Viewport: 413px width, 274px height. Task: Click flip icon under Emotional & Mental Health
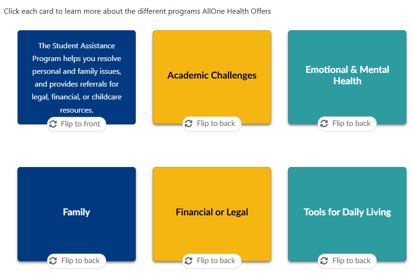(x=324, y=124)
